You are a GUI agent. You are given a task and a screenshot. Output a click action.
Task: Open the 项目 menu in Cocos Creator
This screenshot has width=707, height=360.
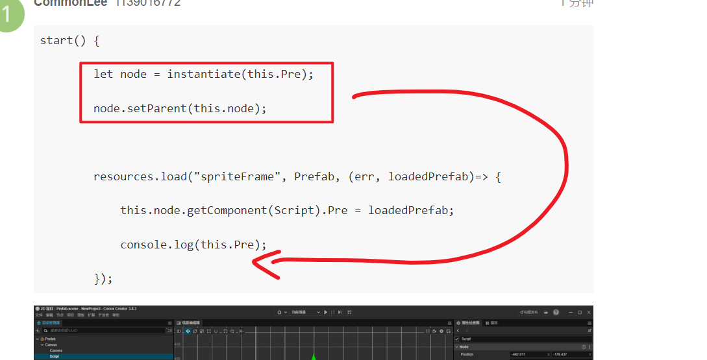click(x=71, y=315)
